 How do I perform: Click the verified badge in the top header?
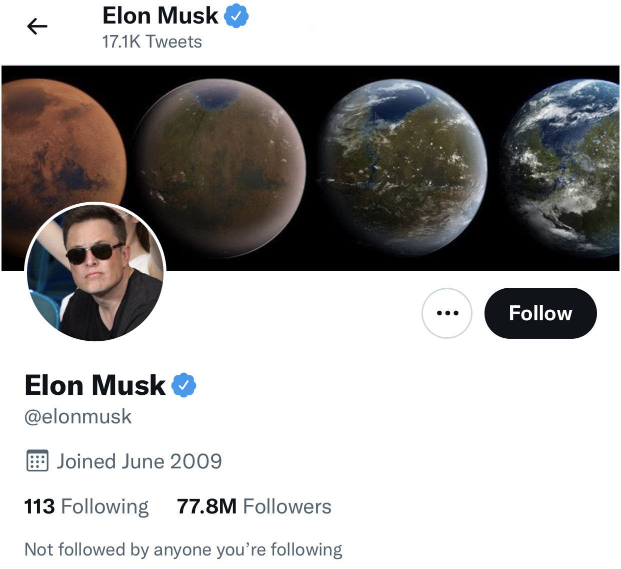pyautogui.click(x=236, y=16)
